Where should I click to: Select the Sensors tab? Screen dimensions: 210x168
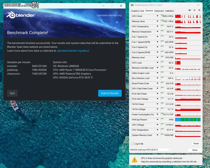tap(149, 11)
